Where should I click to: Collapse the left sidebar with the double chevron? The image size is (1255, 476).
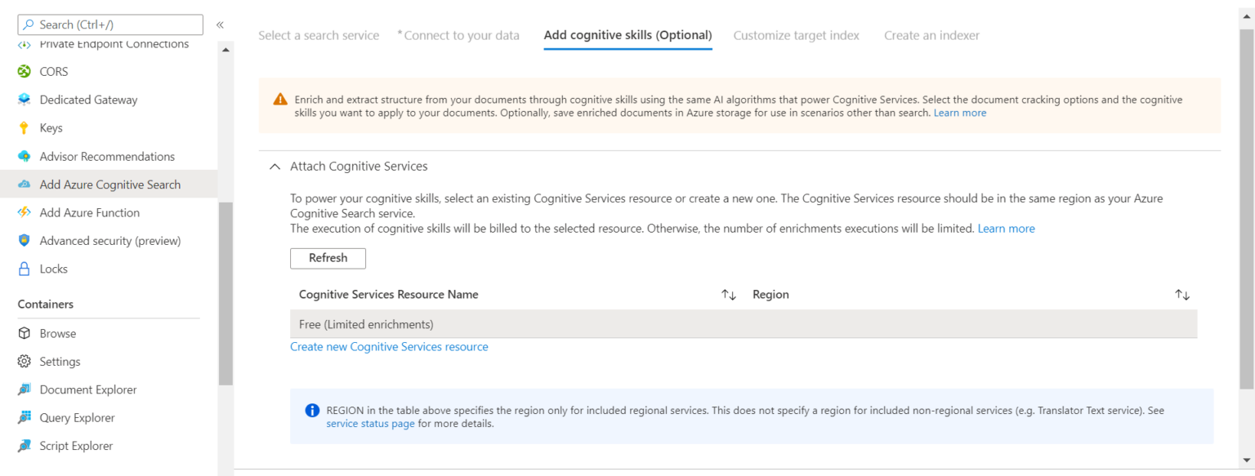point(220,24)
